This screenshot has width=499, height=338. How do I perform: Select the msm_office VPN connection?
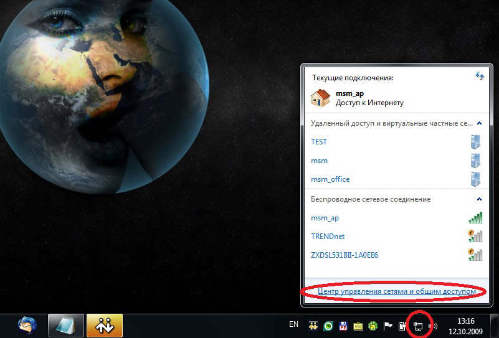coord(397,179)
